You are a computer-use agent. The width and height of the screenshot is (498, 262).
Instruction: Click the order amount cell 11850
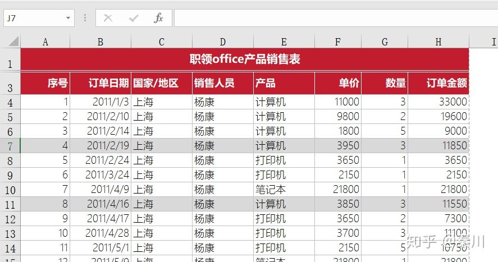pos(438,146)
